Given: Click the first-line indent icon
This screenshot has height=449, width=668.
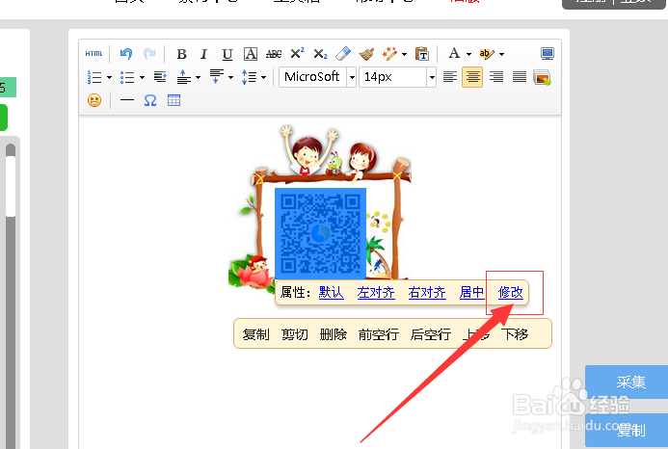Looking at the screenshot, I should click(160, 77).
